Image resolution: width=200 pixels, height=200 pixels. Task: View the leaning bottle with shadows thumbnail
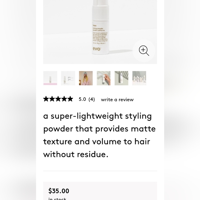[x=121, y=78]
